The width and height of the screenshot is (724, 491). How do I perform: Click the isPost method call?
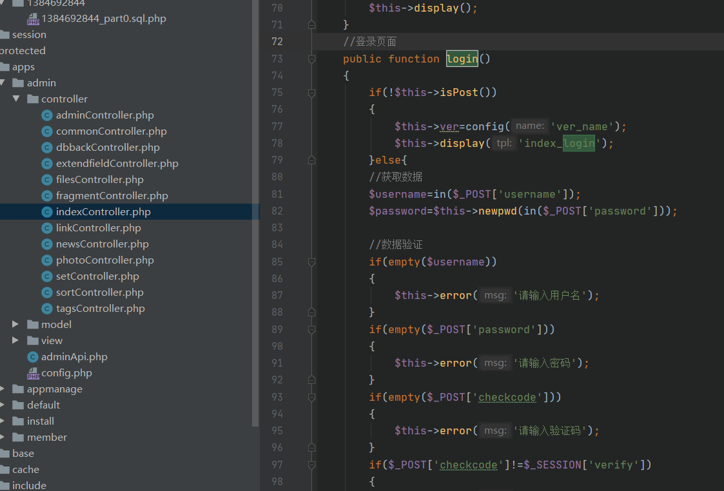pos(459,92)
